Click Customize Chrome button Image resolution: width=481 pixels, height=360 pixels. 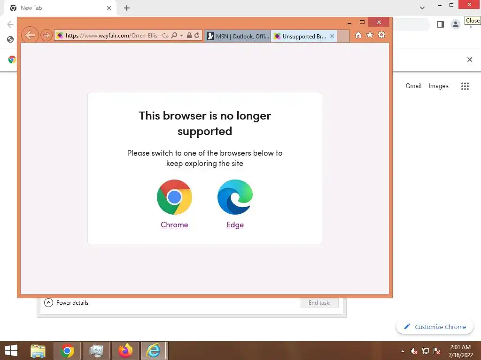434,327
